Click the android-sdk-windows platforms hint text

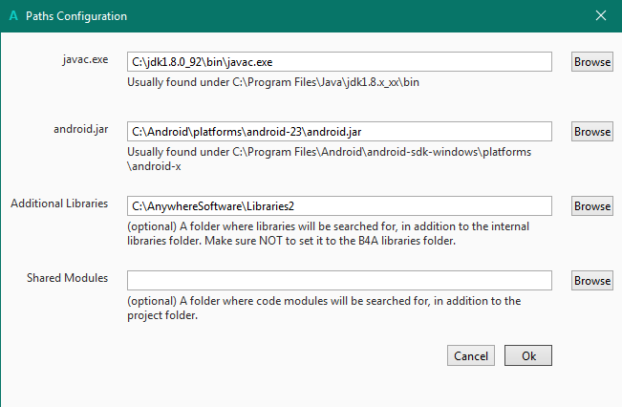pyautogui.click(x=329, y=159)
